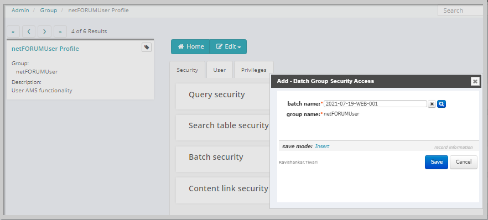Click the netFORUMUser Profile breadcrumb text
The width and height of the screenshot is (488, 220).
[x=98, y=11]
